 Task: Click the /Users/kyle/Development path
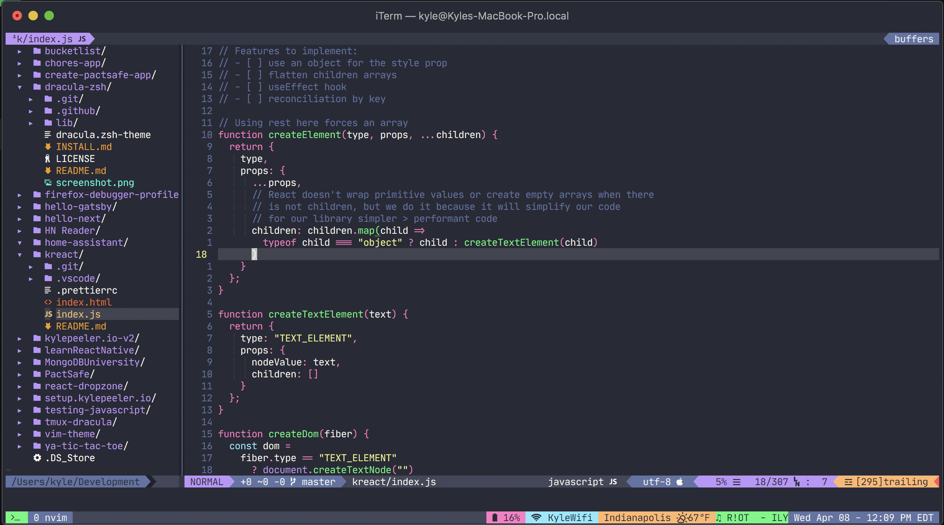[x=75, y=482]
